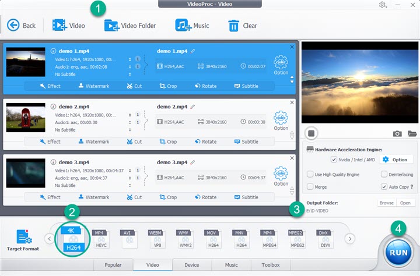This screenshot has height=276, width=420.
Task: Add Watermark to demo 2.mp4
Action: [x=94, y=141]
